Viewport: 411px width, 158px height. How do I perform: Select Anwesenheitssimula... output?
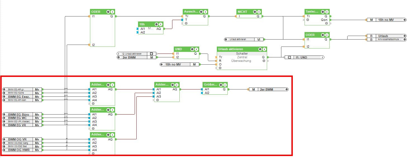click(x=386, y=40)
